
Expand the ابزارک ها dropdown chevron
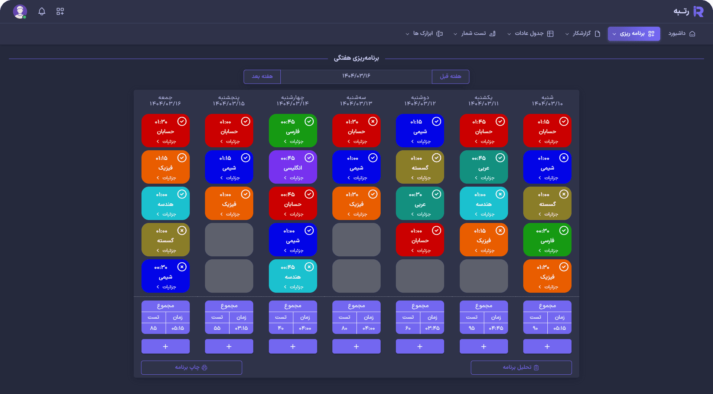(407, 34)
